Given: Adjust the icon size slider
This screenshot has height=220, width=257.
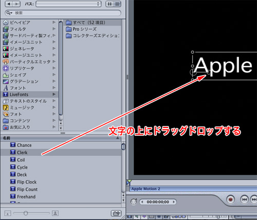Looking at the screenshot, I should tap(26, 213).
